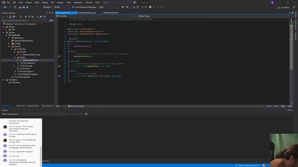Collapse the Visualizers folder

[x=3, y=80]
